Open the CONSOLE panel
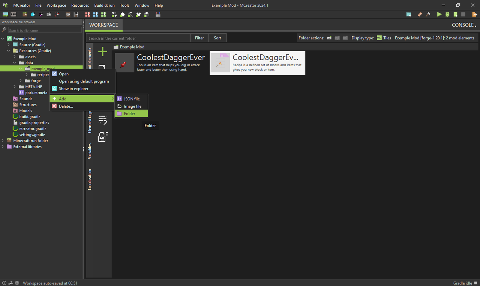This screenshot has height=286, width=480. pos(464,25)
